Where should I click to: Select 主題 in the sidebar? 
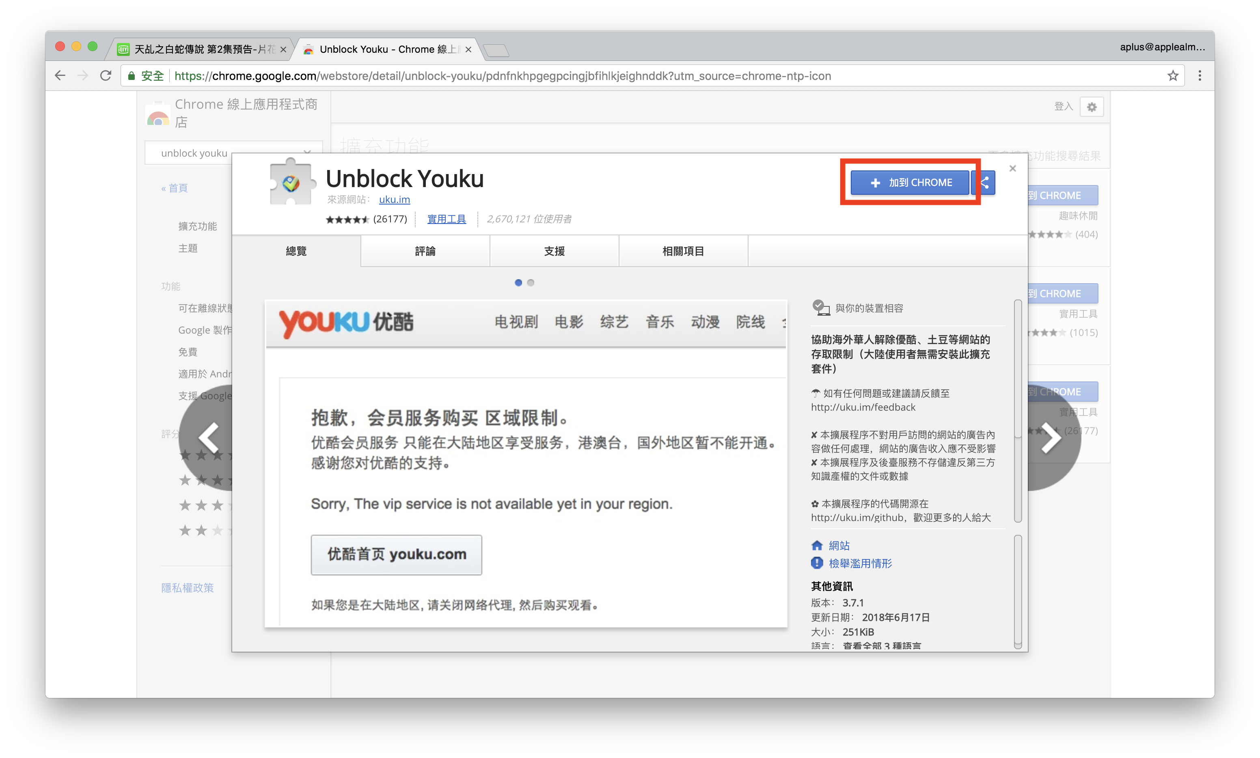click(x=188, y=248)
